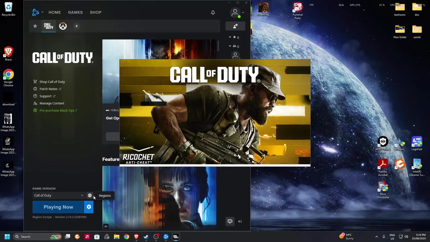The image size is (430, 242).
Task: Select the Pummel Party desktop shortcut
Action: pyautogui.click(x=298, y=10)
